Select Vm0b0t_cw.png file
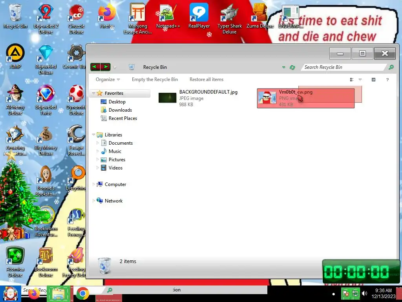This screenshot has width=402, height=302. coord(305,98)
